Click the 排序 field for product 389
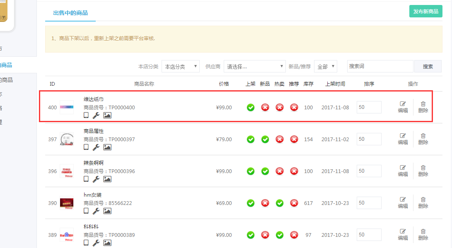 click(x=369, y=235)
